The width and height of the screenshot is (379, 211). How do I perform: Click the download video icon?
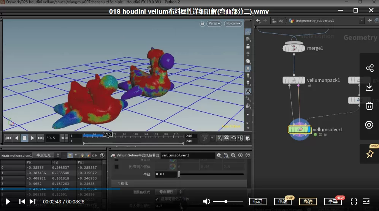(369, 87)
